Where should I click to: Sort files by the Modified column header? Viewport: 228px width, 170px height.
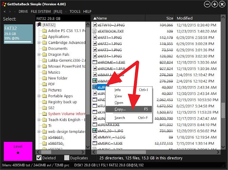tap(197, 18)
